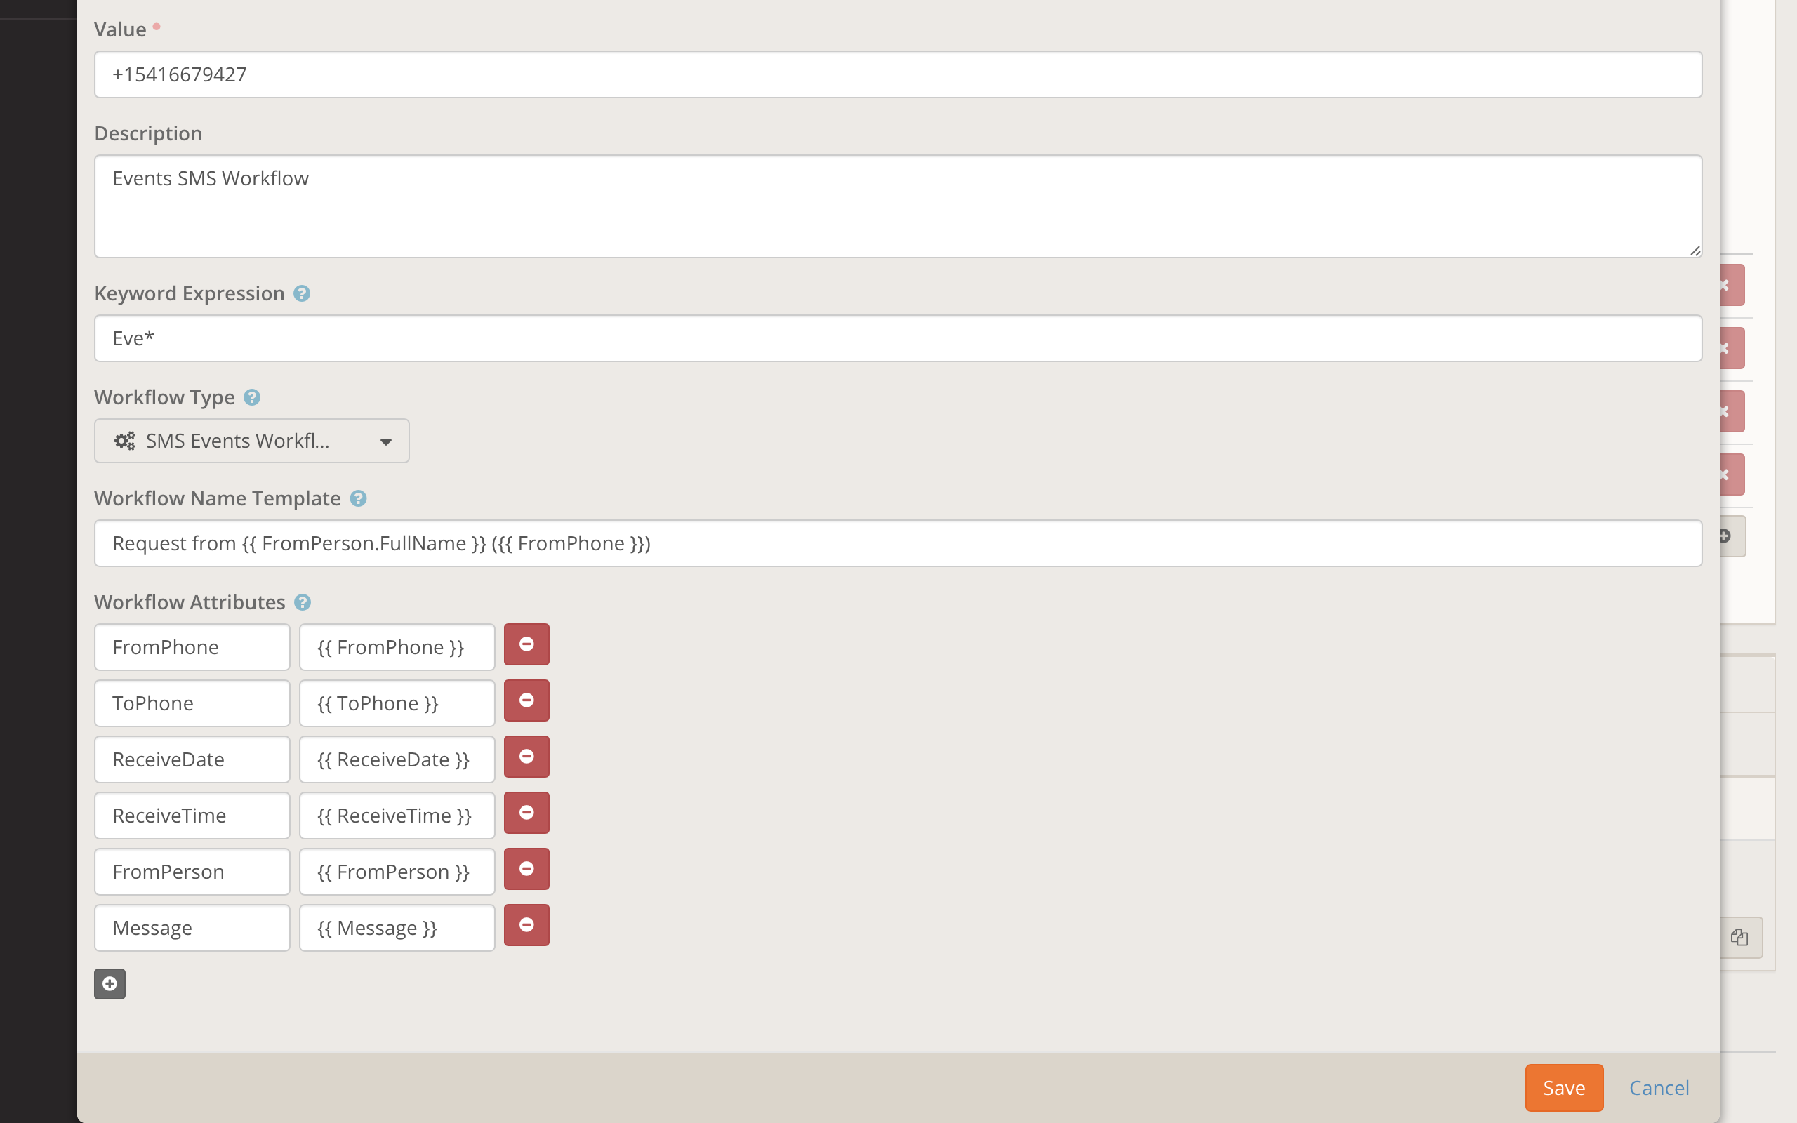Focus the Description text area
The width and height of the screenshot is (1797, 1123).
(x=897, y=206)
